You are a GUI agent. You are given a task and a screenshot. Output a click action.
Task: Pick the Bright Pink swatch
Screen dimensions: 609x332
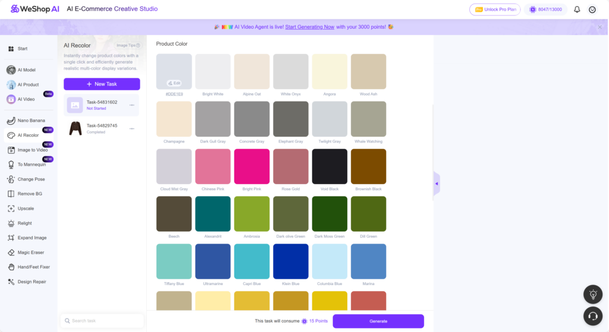coord(252,166)
